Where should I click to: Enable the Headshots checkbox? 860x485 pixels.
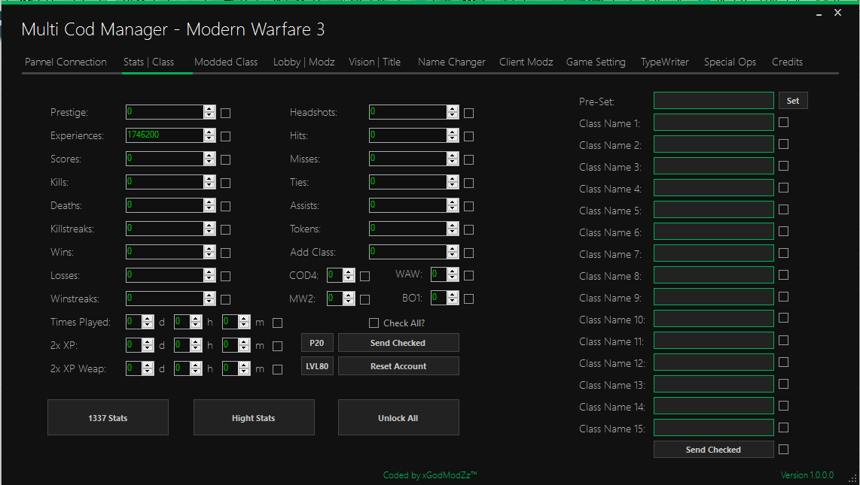point(468,113)
